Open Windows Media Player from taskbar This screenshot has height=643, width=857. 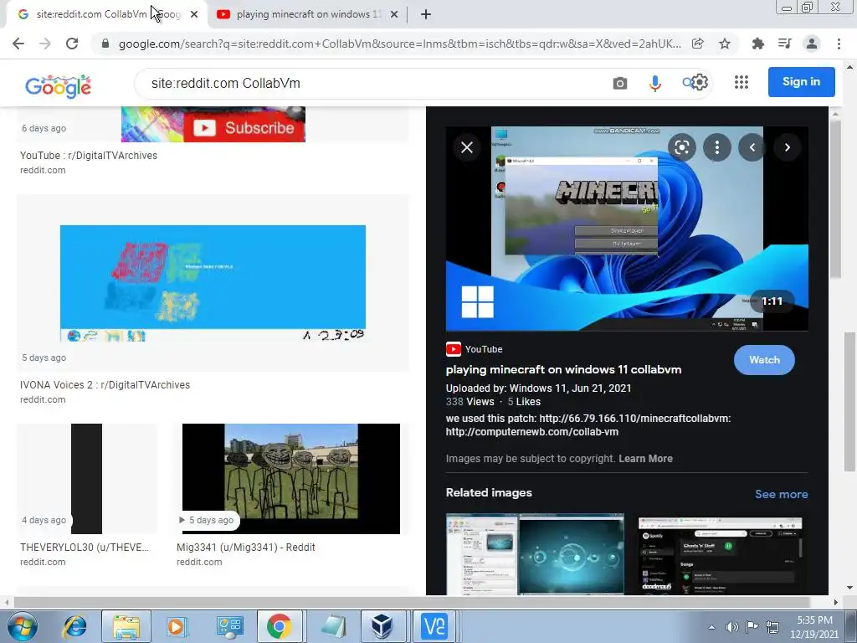coord(176,626)
